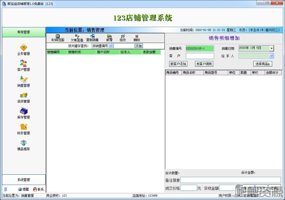Viewport: 285px width, 200px height.
Task: Select the 销售管理 sidebar icon
Action: point(23,80)
